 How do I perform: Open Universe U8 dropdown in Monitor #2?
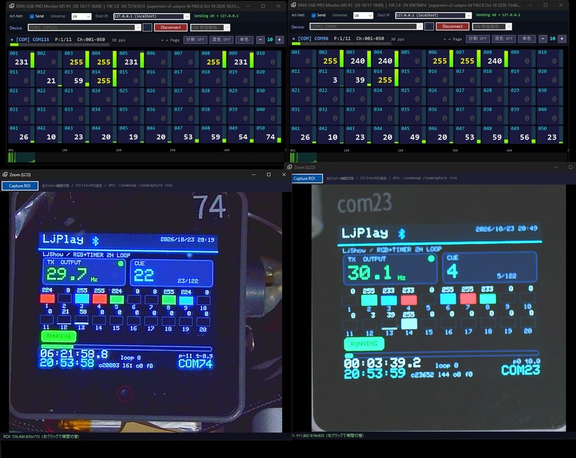[x=363, y=16]
